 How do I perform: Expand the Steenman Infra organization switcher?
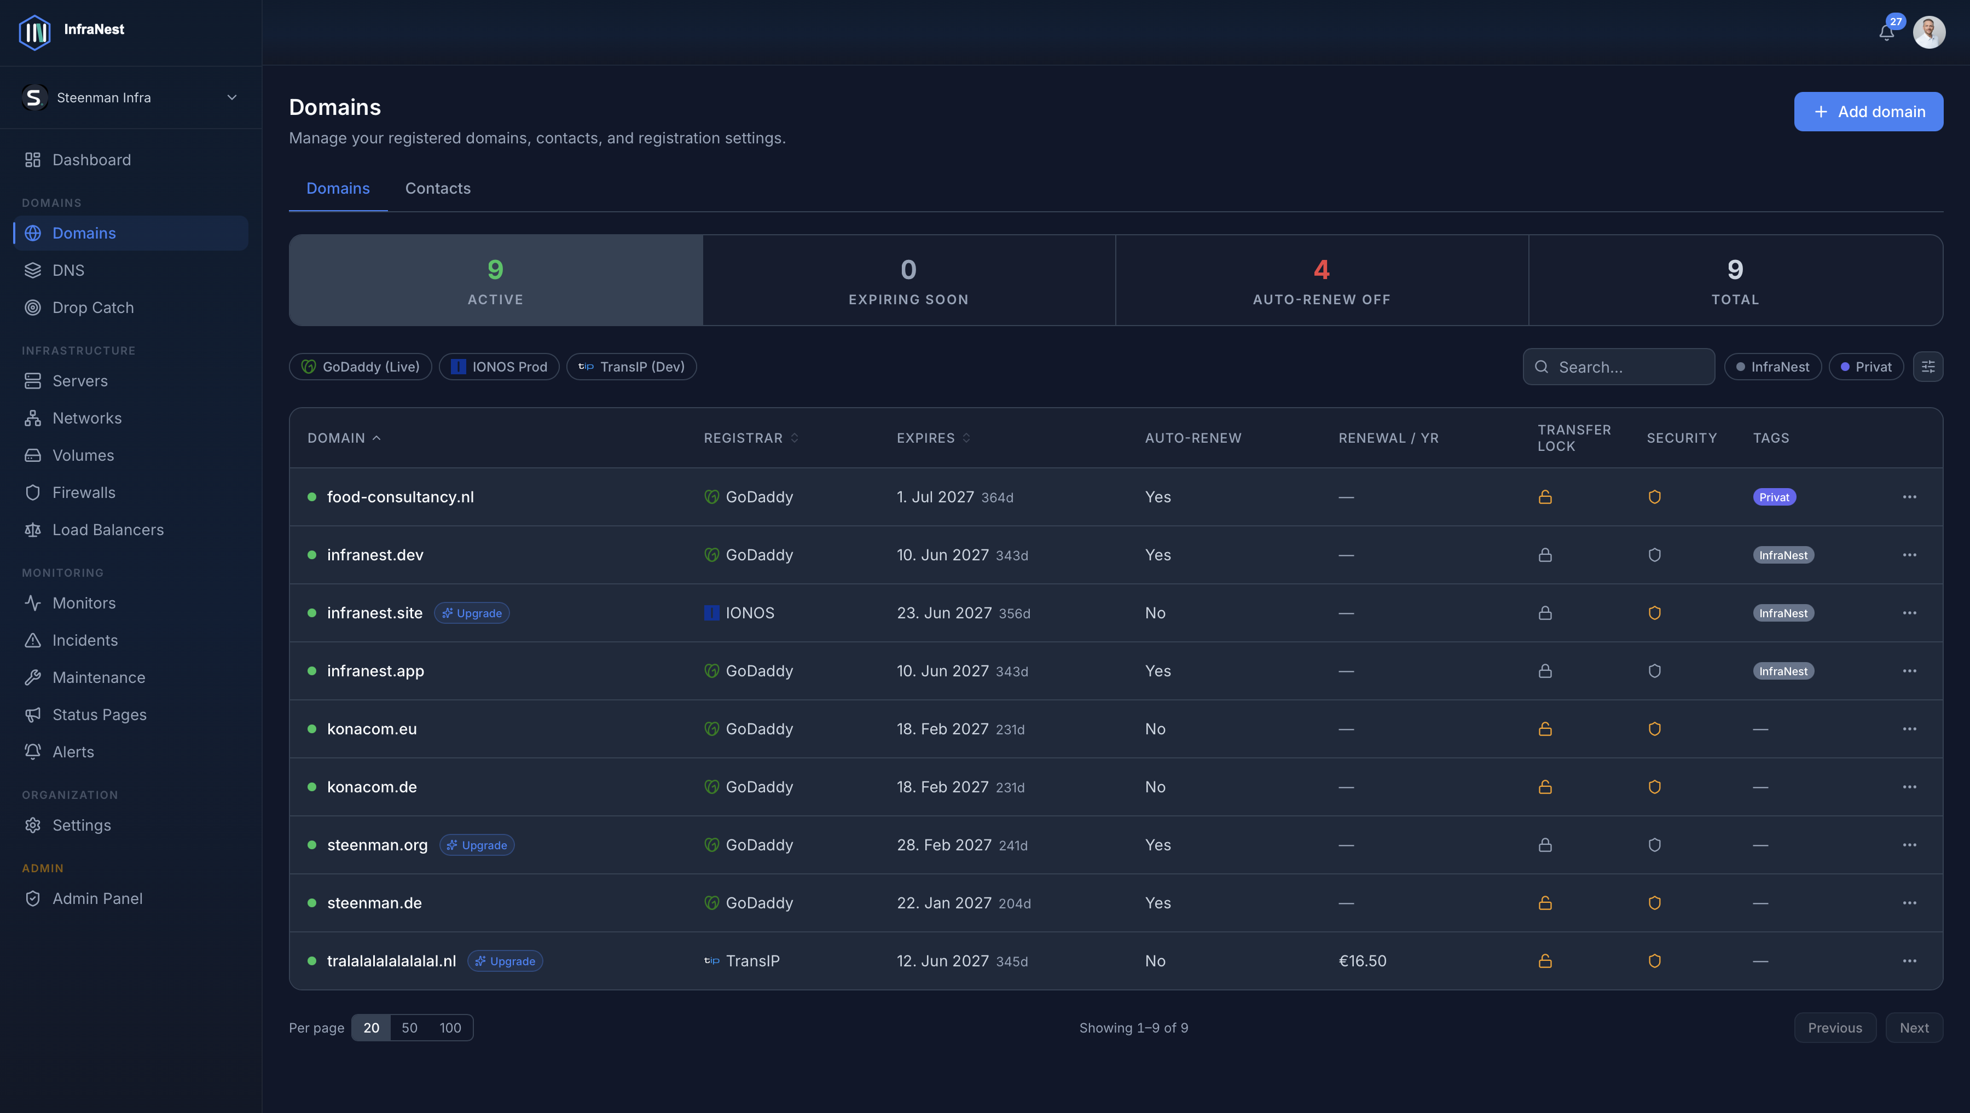tap(131, 98)
